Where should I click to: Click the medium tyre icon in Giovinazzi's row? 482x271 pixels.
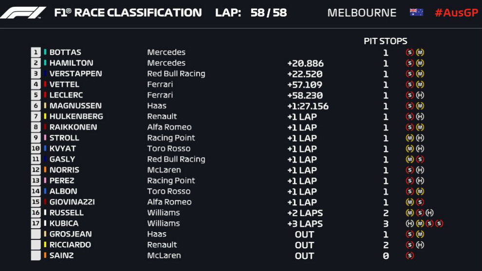(x=409, y=202)
